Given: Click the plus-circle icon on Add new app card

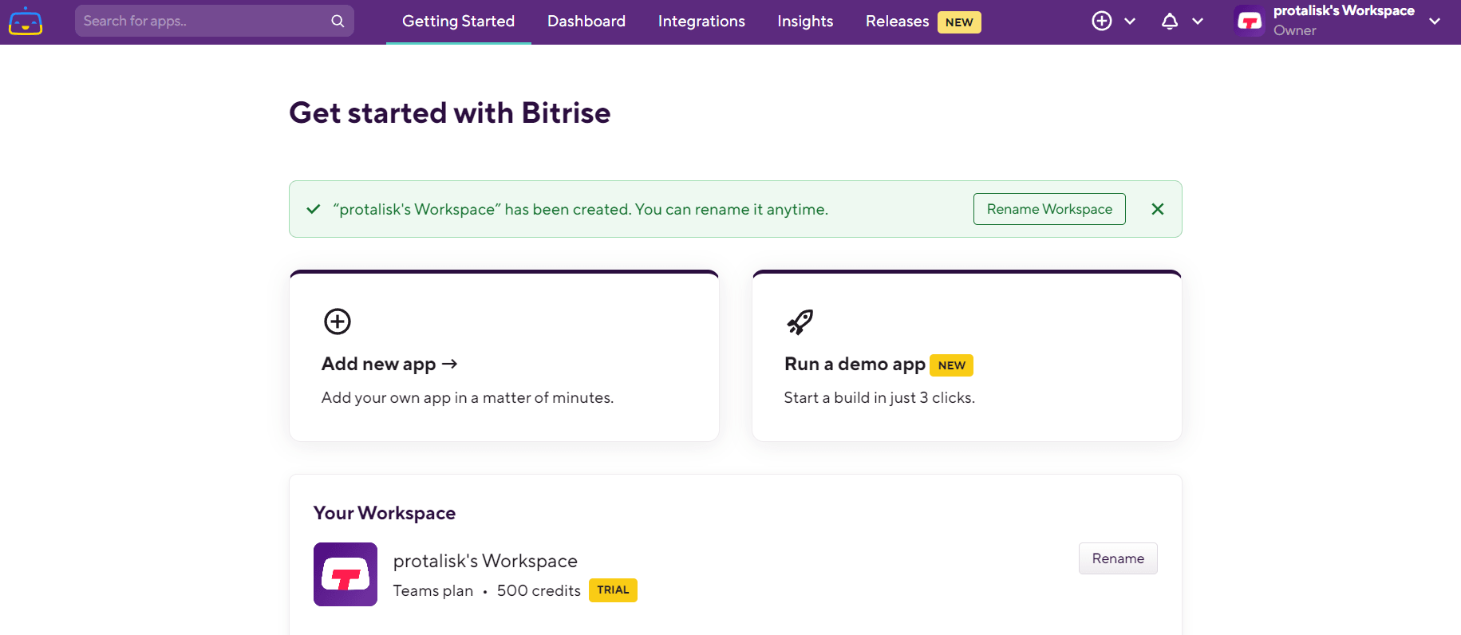Looking at the screenshot, I should [x=338, y=321].
